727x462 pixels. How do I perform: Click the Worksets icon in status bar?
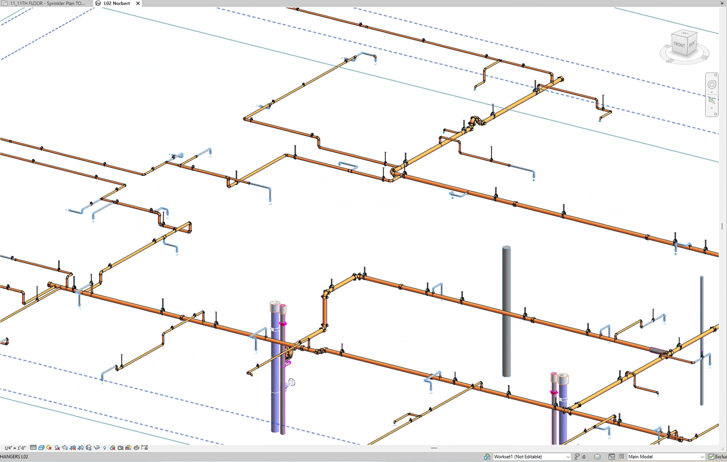487,457
